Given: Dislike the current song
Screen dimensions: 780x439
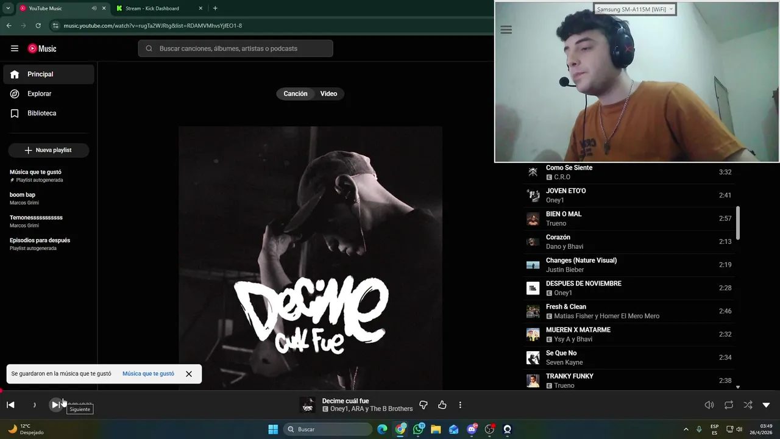Looking at the screenshot, I should click(424, 405).
